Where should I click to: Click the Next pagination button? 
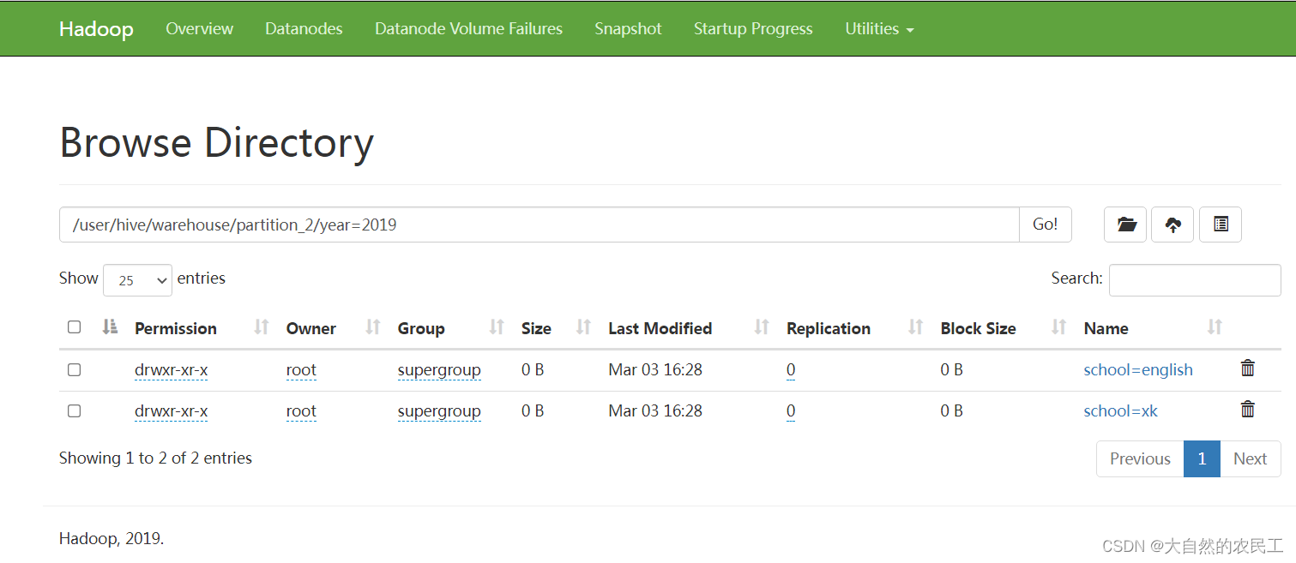tap(1250, 458)
